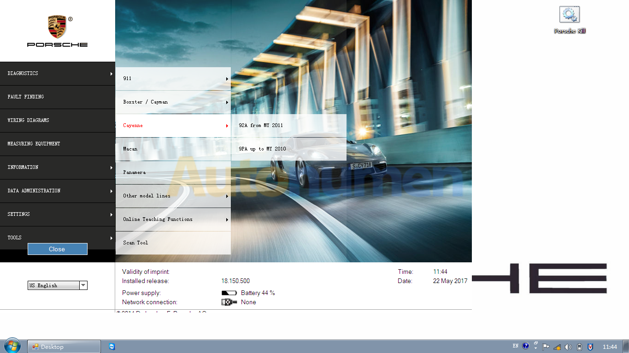The height and width of the screenshot is (353, 629).
Task: Open the Action Center flag icon
Action: click(x=546, y=347)
